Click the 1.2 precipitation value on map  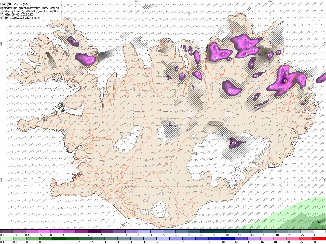click(x=255, y=50)
